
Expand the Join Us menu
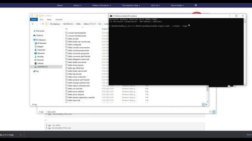tap(156, 5)
